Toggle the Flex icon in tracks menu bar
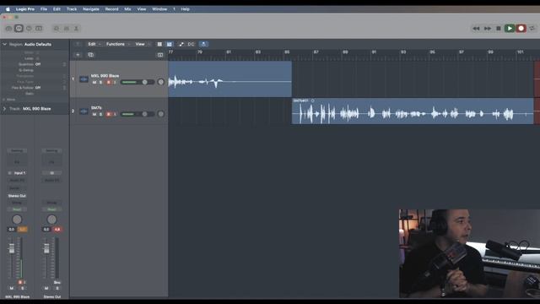This screenshot has height=304, width=540. [x=192, y=44]
